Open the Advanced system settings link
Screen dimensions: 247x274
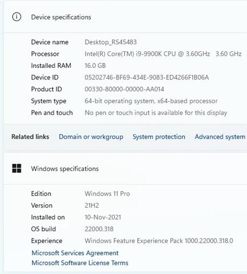point(221,137)
